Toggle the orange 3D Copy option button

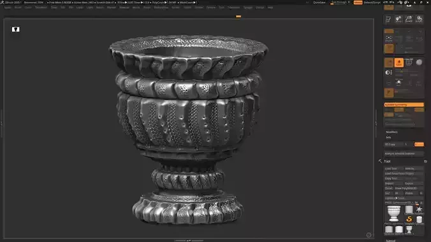click(x=419, y=144)
